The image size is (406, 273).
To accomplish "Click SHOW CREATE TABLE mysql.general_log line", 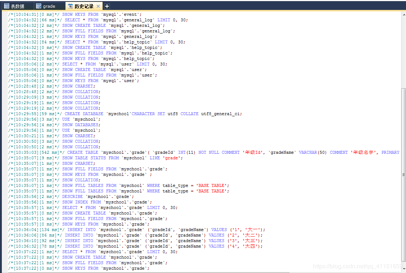I will tap(86, 25).
